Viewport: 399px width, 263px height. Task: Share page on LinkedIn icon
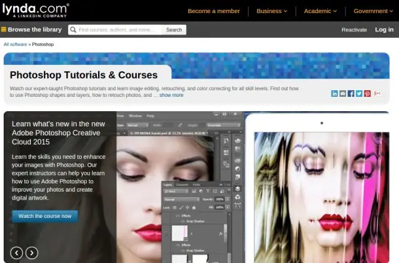[334, 94]
